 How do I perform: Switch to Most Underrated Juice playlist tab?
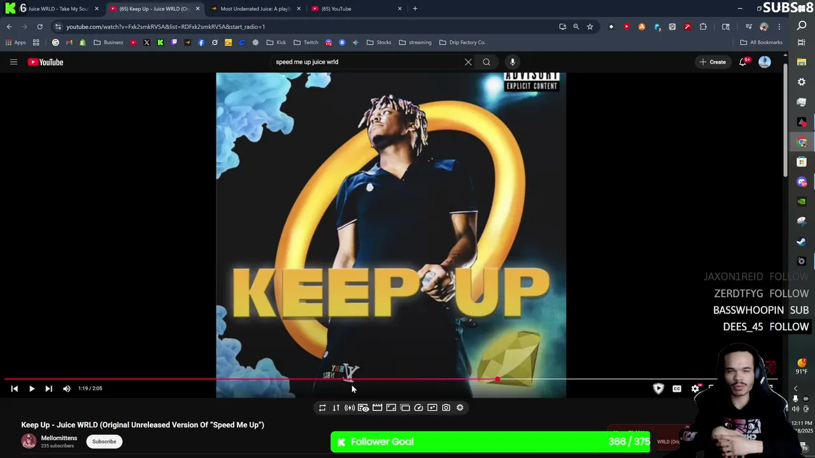click(x=255, y=8)
